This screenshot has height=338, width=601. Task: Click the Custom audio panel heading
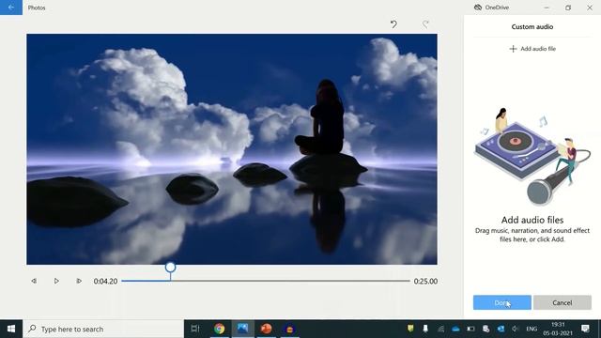(532, 27)
